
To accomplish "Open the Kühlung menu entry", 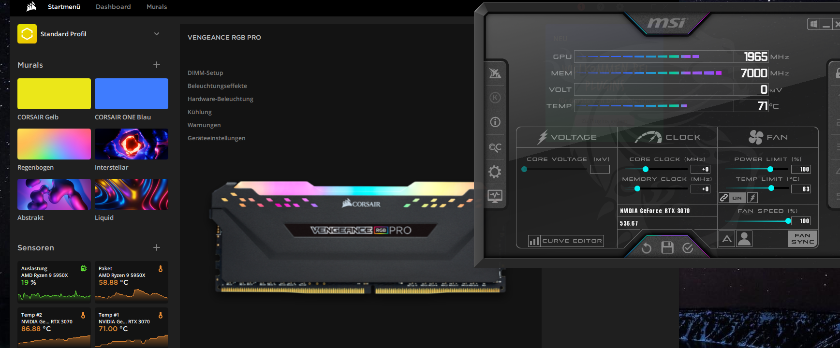I will pos(200,112).
